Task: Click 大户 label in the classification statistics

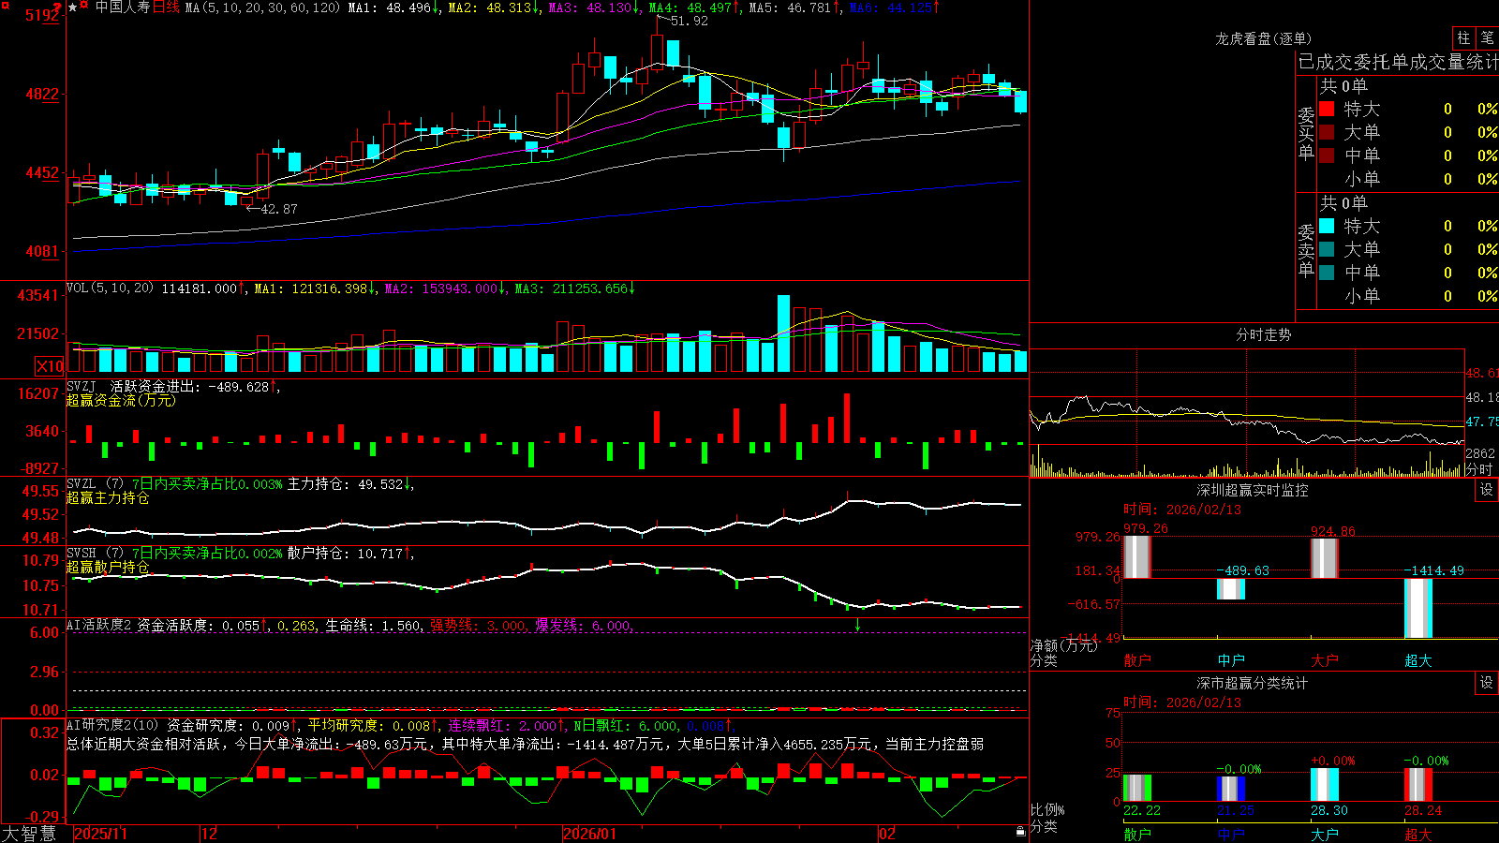Action: coord(1325,835)
